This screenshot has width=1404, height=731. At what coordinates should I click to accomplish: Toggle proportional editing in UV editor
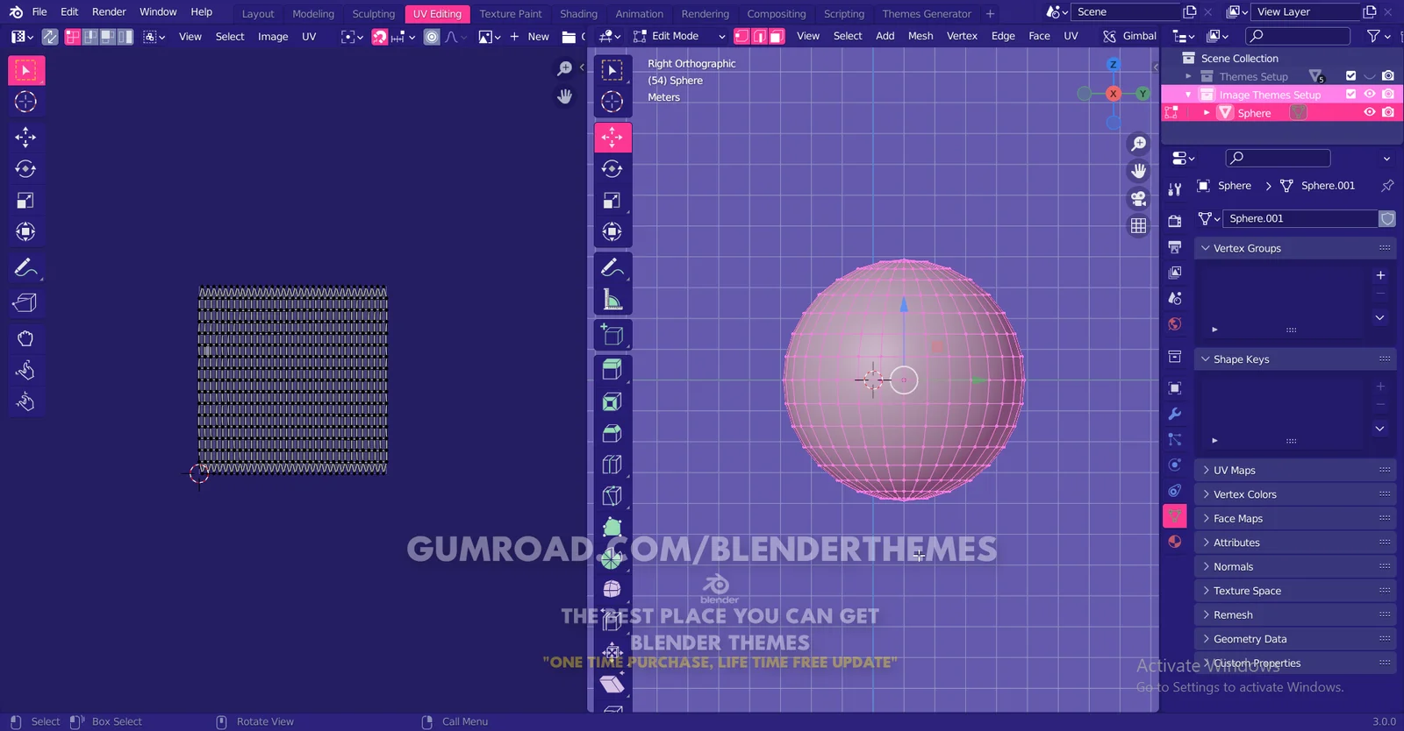point(432,37)
